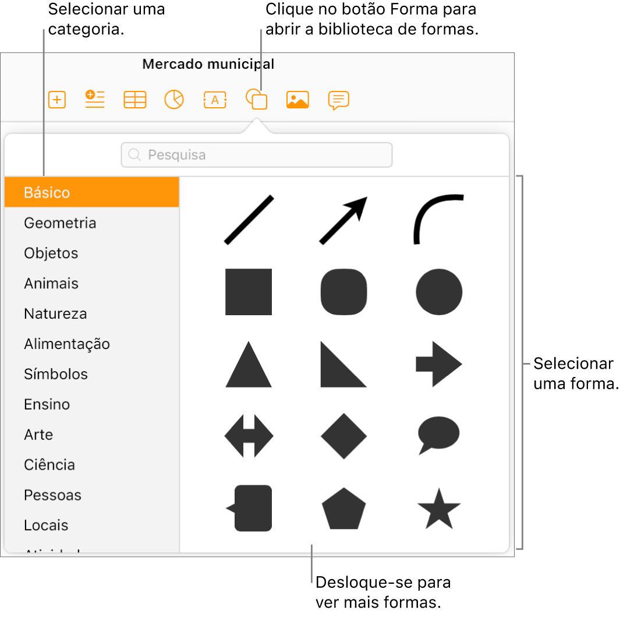Insert the double-headed arrow shape

pyautogui.click(x=249, y=436)
